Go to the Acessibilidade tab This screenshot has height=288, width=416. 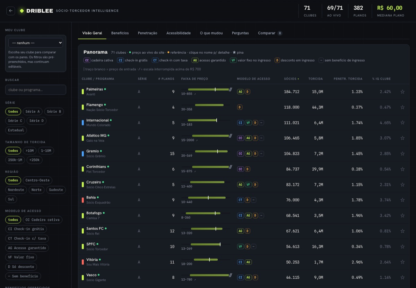point(179,33)
